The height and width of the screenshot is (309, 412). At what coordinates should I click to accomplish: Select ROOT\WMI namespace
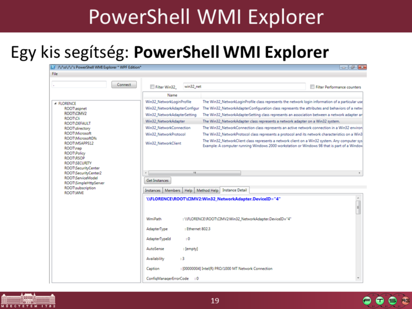click(x=74, y=193)
